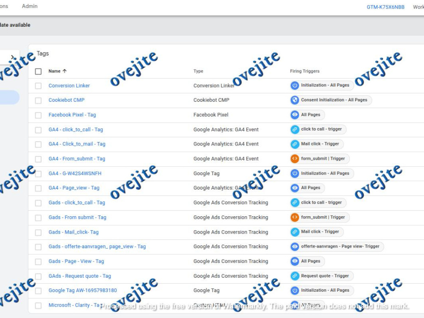Click the power icon in GA4 G-W42S4WSNFH's trigger
This screenshot has height=318, width=424.
tap(295, 173)
